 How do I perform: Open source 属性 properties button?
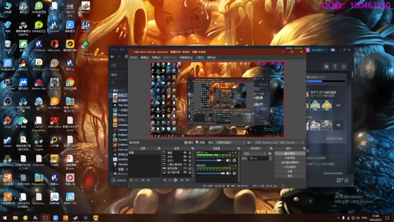189,143
